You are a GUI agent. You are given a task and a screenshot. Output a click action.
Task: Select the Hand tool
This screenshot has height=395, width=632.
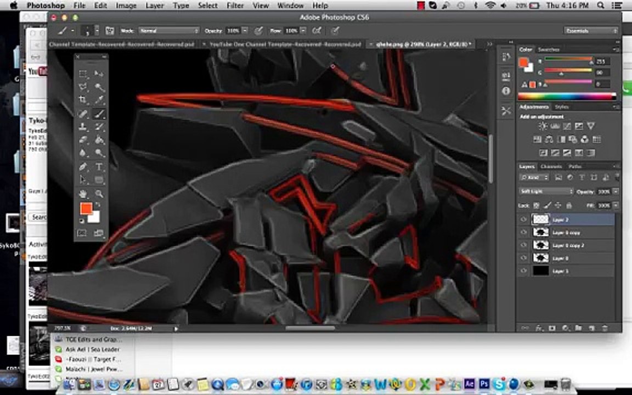tap(83, 194)
